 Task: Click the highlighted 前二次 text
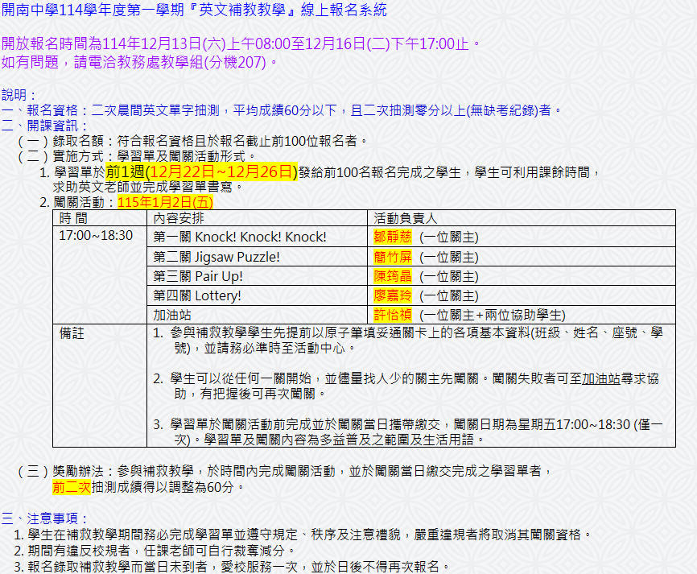click(x=72, y=486)
